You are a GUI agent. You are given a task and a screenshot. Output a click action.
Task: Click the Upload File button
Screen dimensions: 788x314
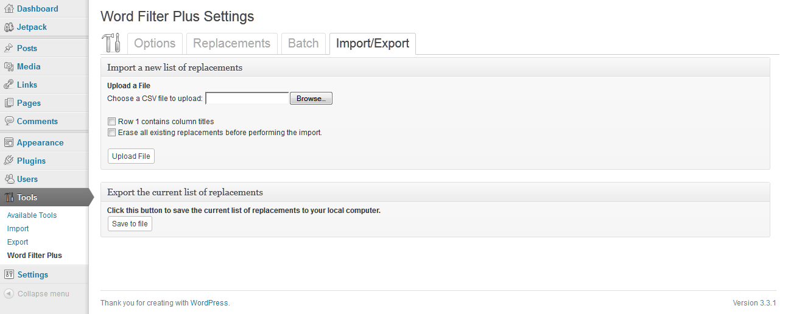coord(131,156)
